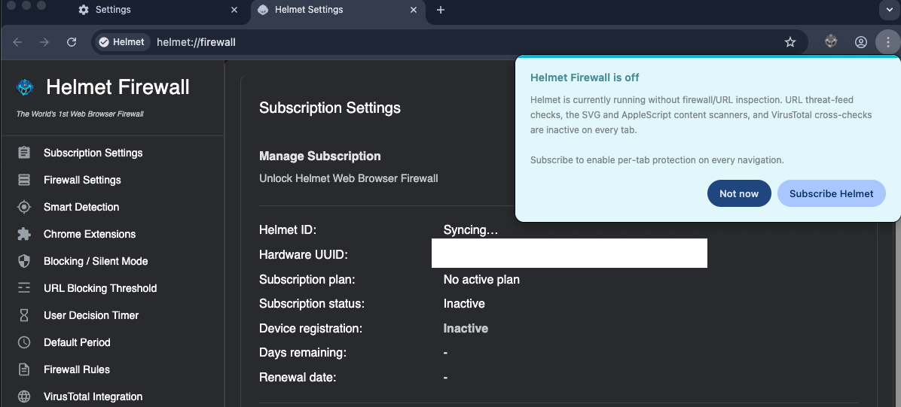Click the User Decision Timer hourglass icon
The height and width of the screenshot is (407, 901).
(23, 315)
